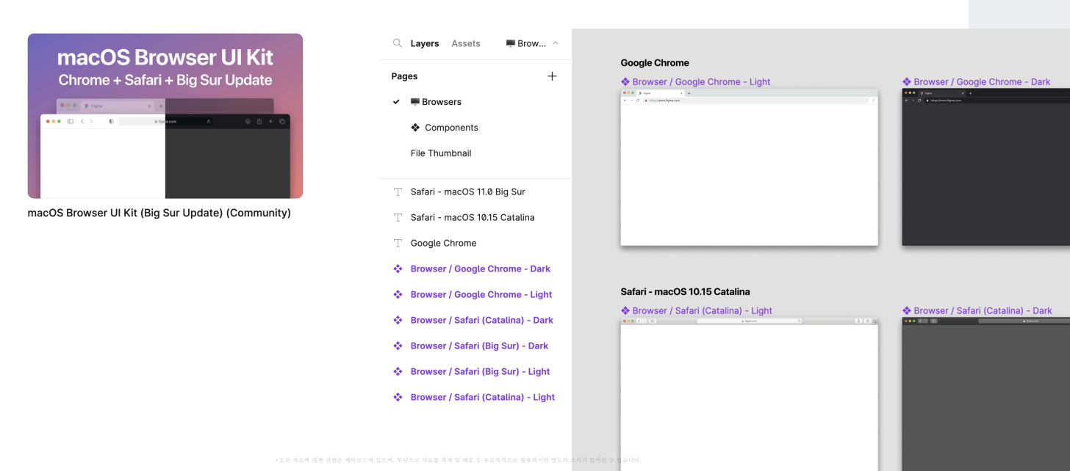Click canvas label Browser / Safari (Catalina) - Dark
Viewport: 1070px width, 471px height.
[977, 311]
